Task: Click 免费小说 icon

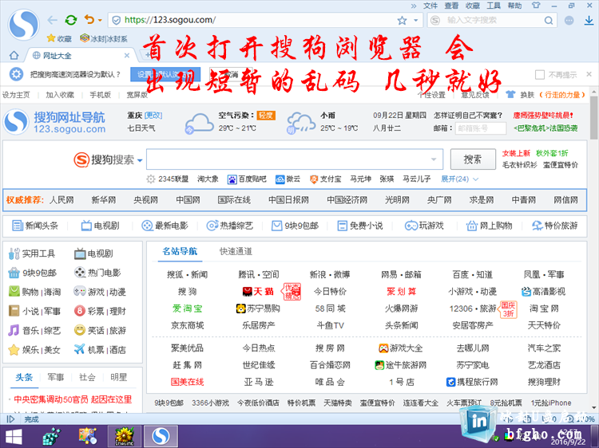Action: [x=343, y=226]
